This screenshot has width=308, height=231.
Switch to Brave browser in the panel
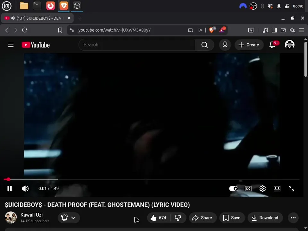point(64,6)
